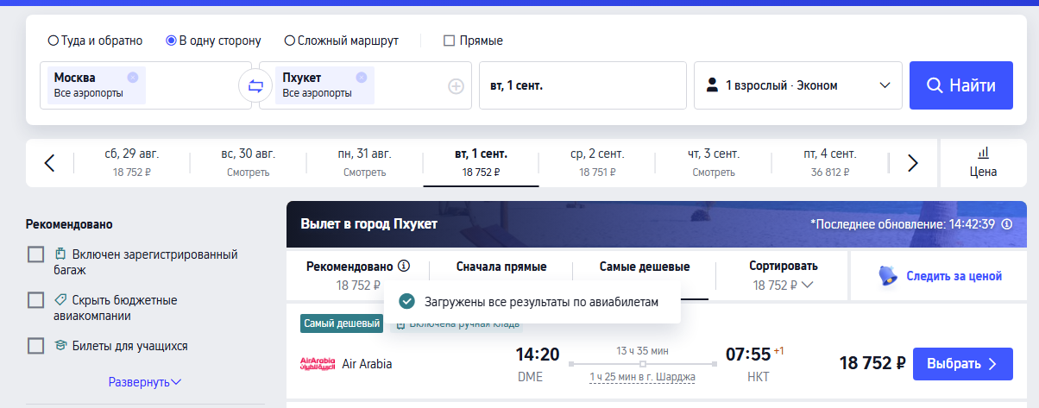
Task: Choose Сложный маршрут trip type
Action: point(291,41)
